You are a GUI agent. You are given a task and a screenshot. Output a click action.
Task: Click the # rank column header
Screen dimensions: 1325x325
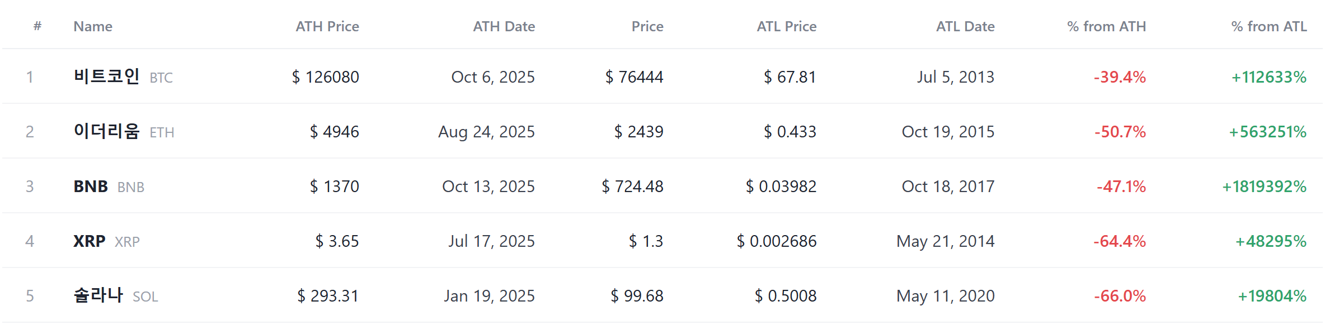coord(37,26)
